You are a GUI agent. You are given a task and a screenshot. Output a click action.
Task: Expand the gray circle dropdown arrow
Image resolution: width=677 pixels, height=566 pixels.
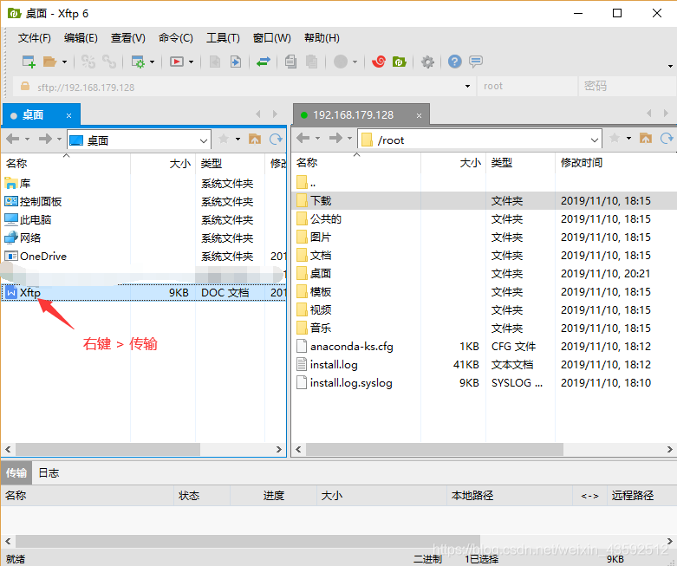click(x=355, y=62)
